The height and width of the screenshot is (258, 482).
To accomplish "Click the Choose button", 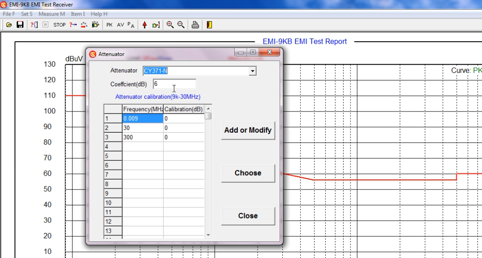I will pos(248,173).
